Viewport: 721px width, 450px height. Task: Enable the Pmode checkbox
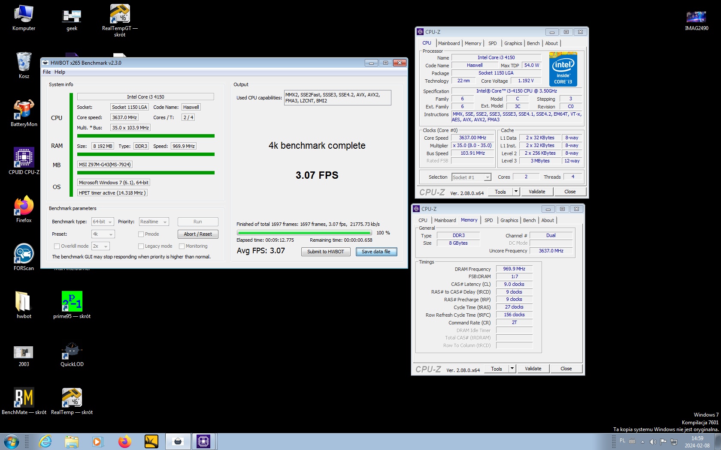click(141, 234)
